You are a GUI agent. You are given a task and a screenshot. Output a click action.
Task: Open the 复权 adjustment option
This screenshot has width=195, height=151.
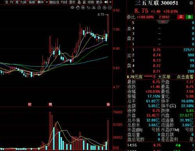pos(72,2)
